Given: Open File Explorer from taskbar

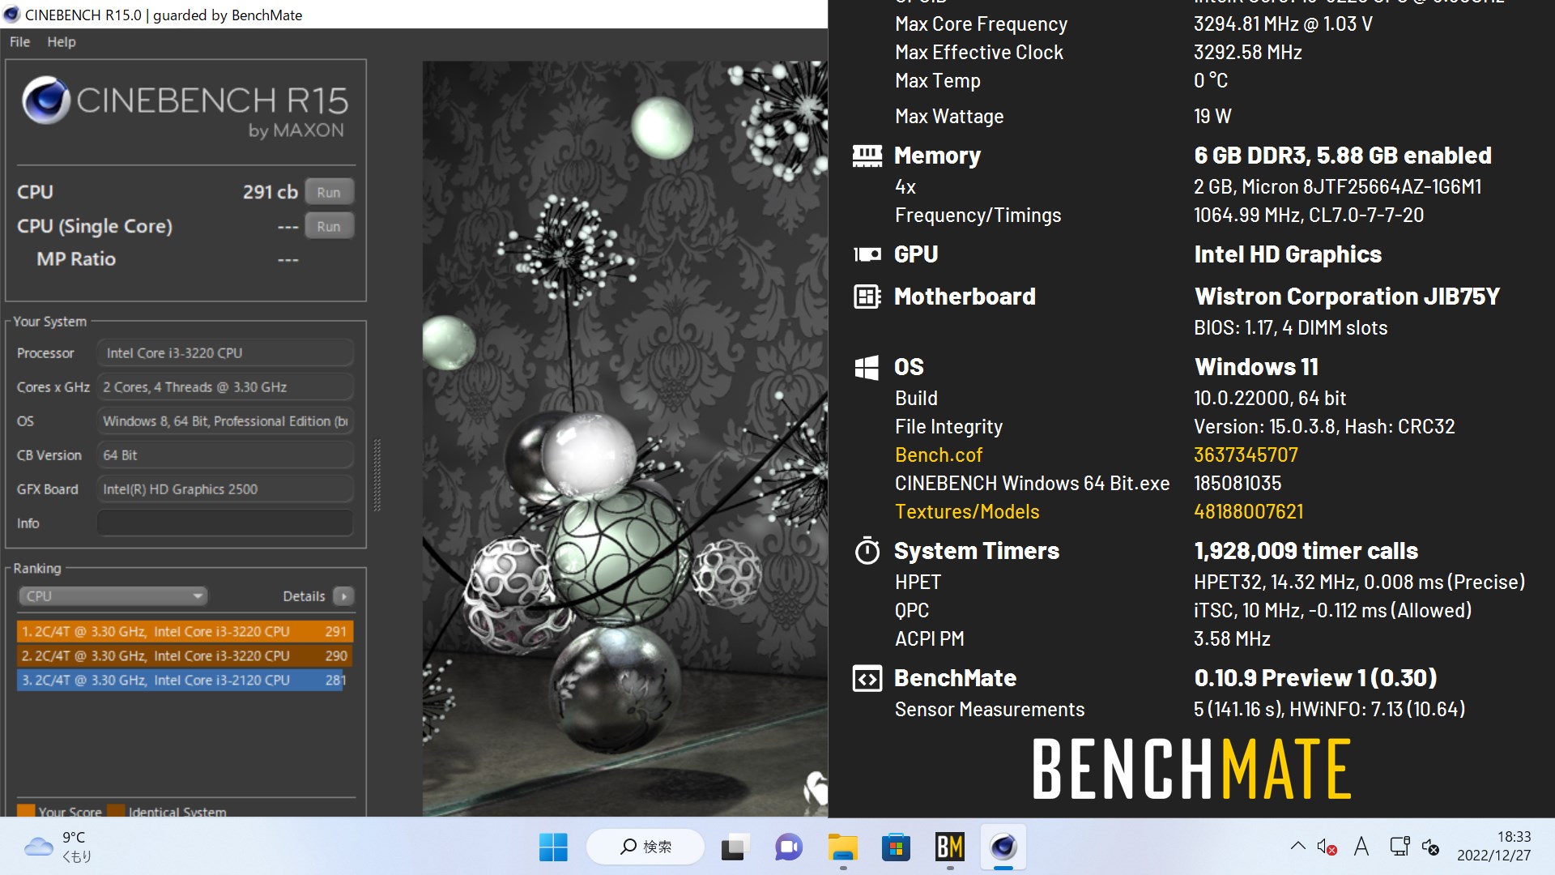Looking at the screenshot, I should tap(842, 847).
